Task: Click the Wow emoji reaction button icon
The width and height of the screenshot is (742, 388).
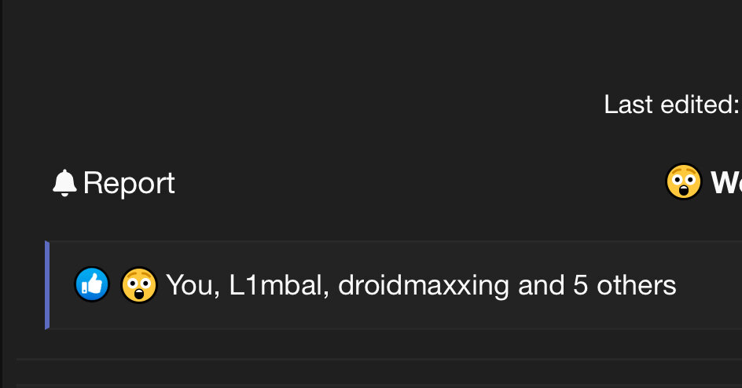Action: tap(683, 182)
